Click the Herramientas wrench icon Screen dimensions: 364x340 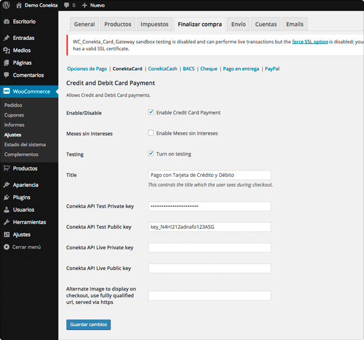pos(6,222)
